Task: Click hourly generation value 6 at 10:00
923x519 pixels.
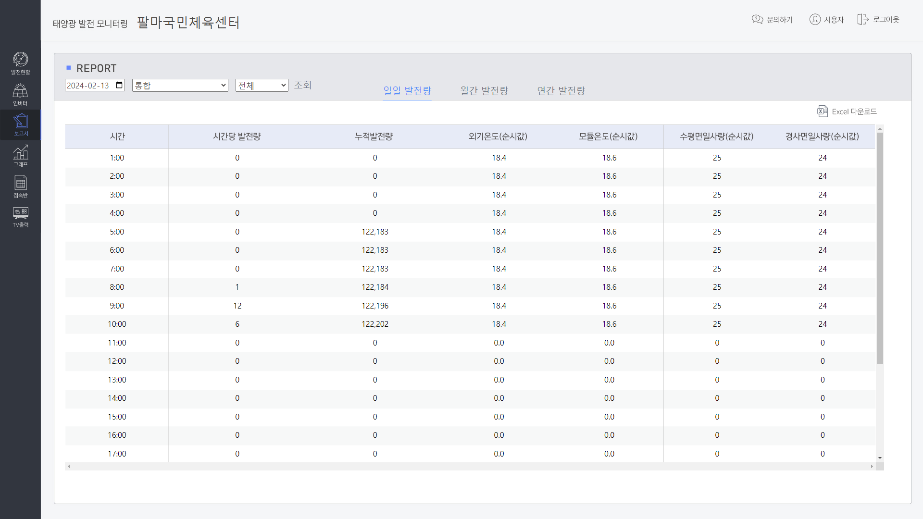Action: pos(237,324)
